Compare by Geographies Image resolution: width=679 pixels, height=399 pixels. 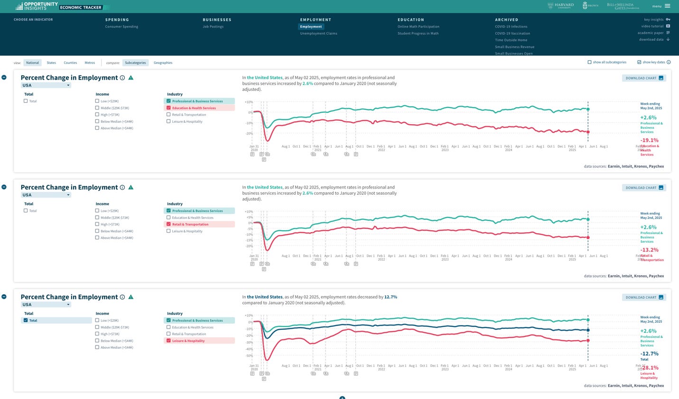pyautogui.click(x=163, y=63)
